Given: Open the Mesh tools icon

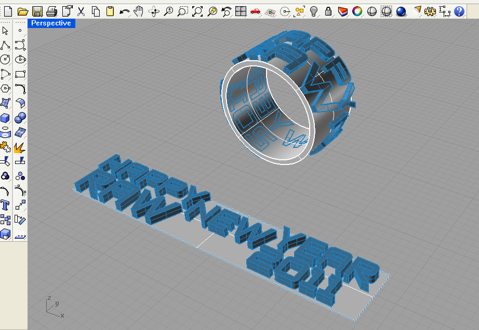Looking at the screenshot, I should 20,132.
